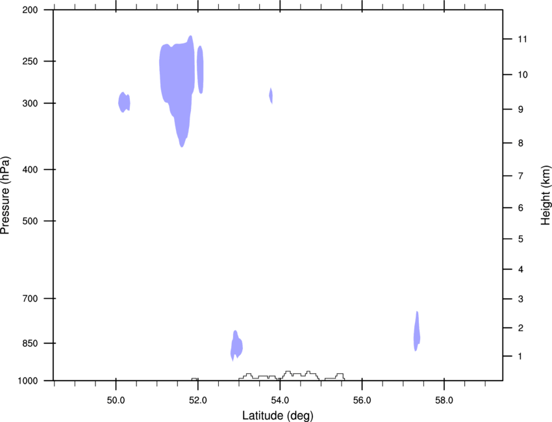Viewport: 552px width, 422px height.
Task: Select the narrow blue contour near 52.0 latitude, 250 hPa
Action: (x=200, y=69)
